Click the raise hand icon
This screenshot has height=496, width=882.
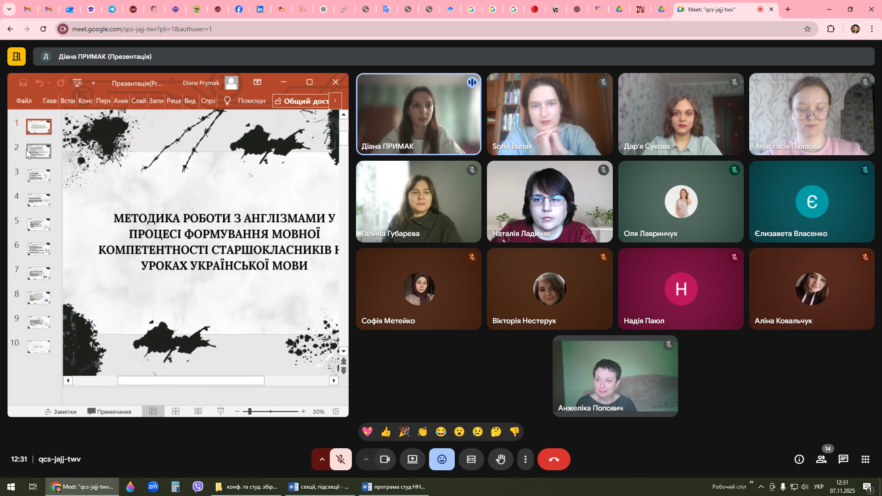pos(500,459)
